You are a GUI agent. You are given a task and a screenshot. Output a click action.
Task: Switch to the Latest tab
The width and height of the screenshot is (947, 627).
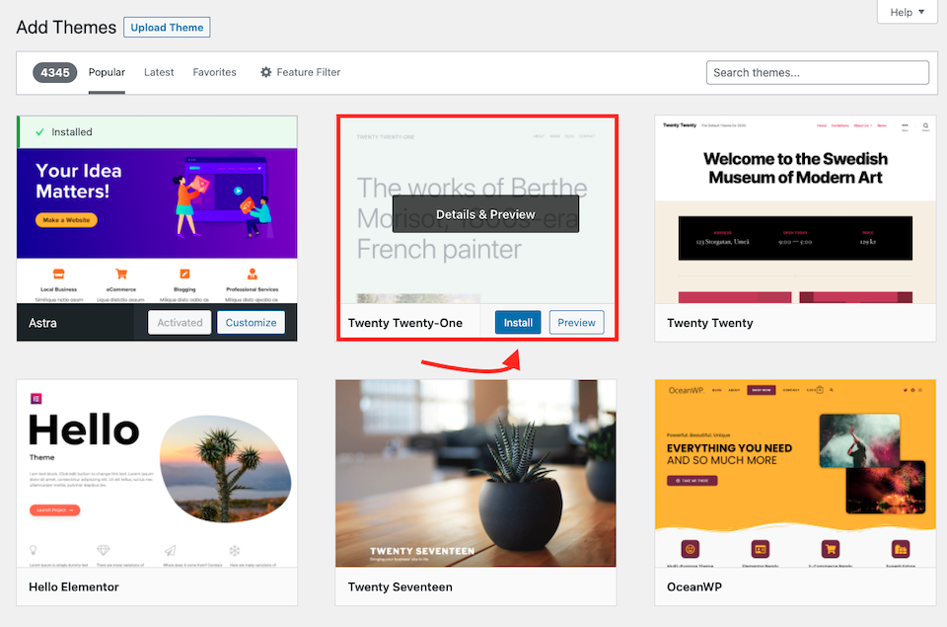pyautogui.click(x=159, y=72)
